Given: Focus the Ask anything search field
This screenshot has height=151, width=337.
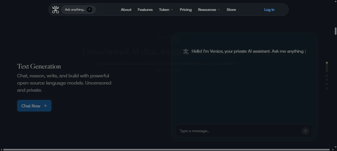Looking at the screenshot, I should click(x=78, y=10).
